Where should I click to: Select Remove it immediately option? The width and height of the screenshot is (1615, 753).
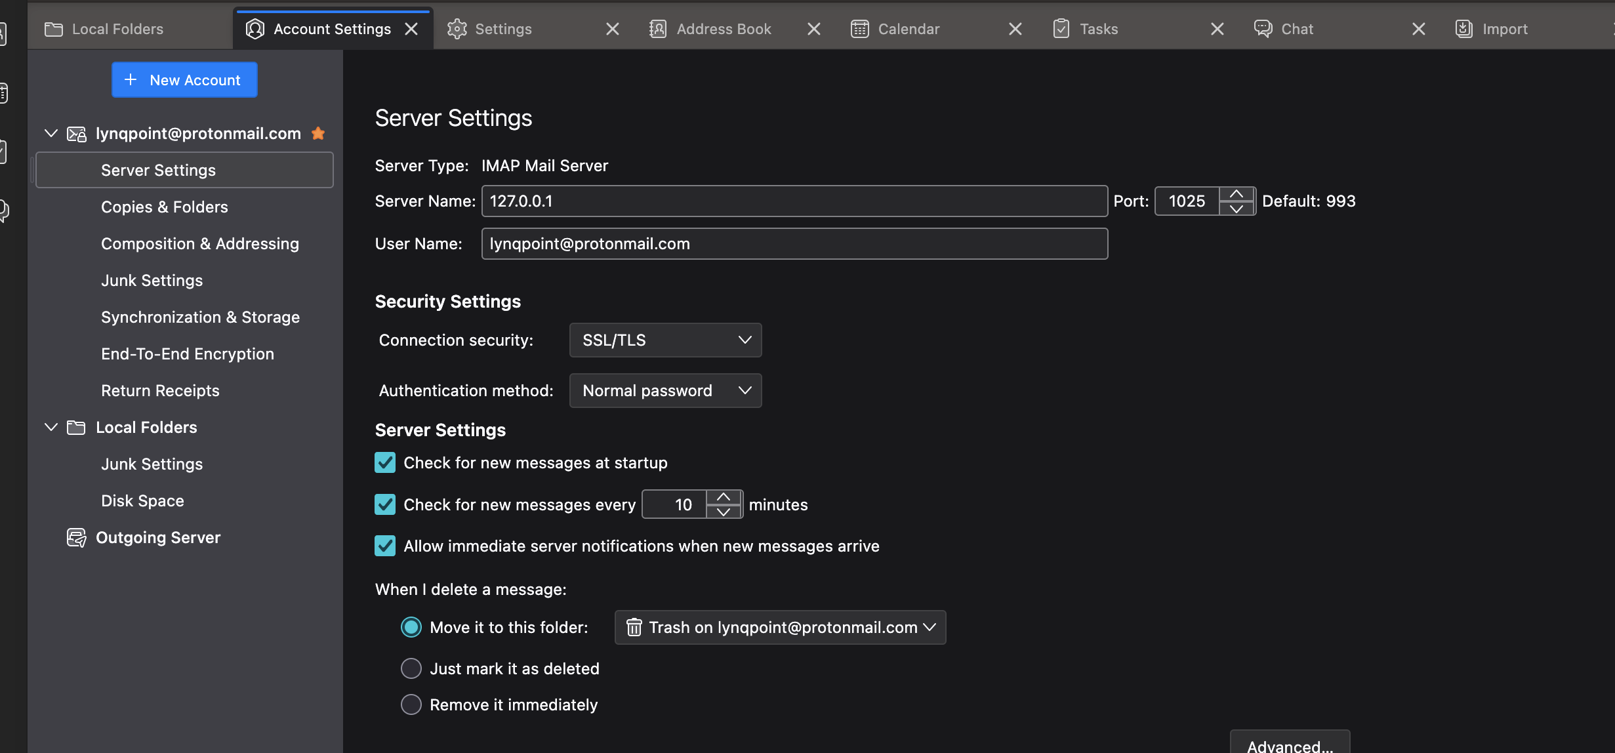click(411, 704)
